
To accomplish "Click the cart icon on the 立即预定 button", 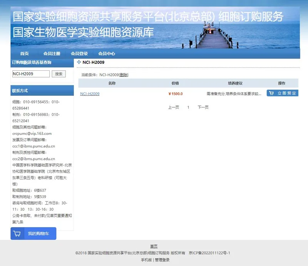I will pyautogui.click(x=271, y=93).
